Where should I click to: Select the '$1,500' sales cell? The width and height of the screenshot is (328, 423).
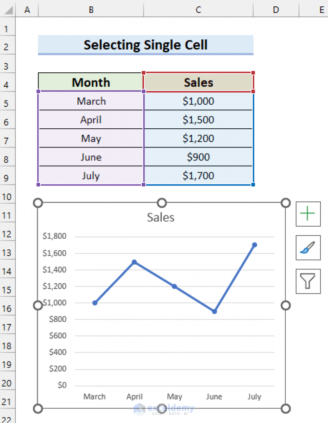(199, 120)
